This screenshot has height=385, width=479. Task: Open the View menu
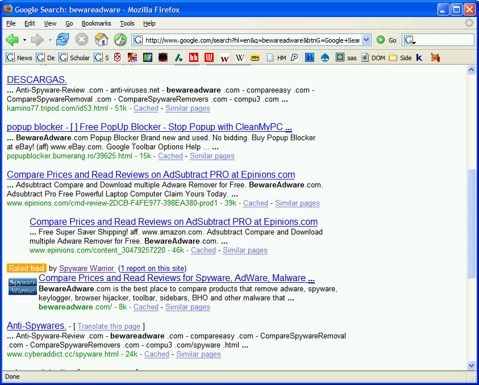(50, 23)
